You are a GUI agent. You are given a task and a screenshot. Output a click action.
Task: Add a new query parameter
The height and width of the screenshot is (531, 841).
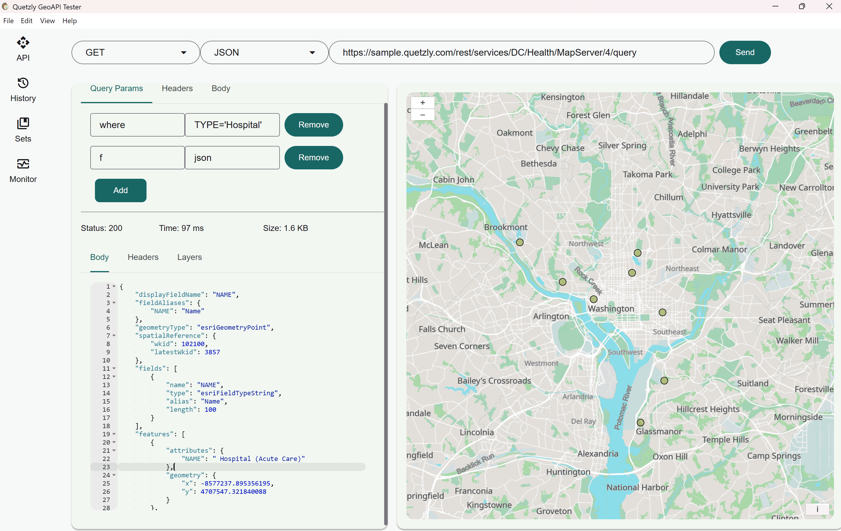[x=120, y=190]
